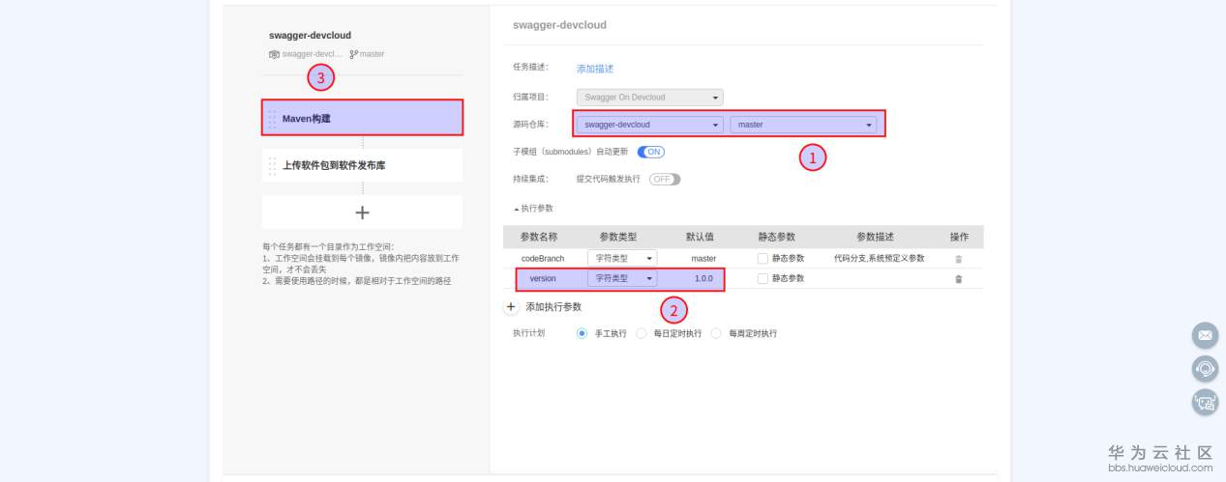Click the 操作 column header

pos(959,237)
